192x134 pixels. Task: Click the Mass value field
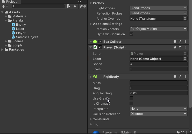pos(159,83)
